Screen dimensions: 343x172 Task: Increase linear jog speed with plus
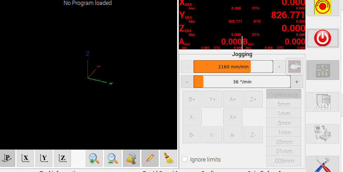[279, 67]
